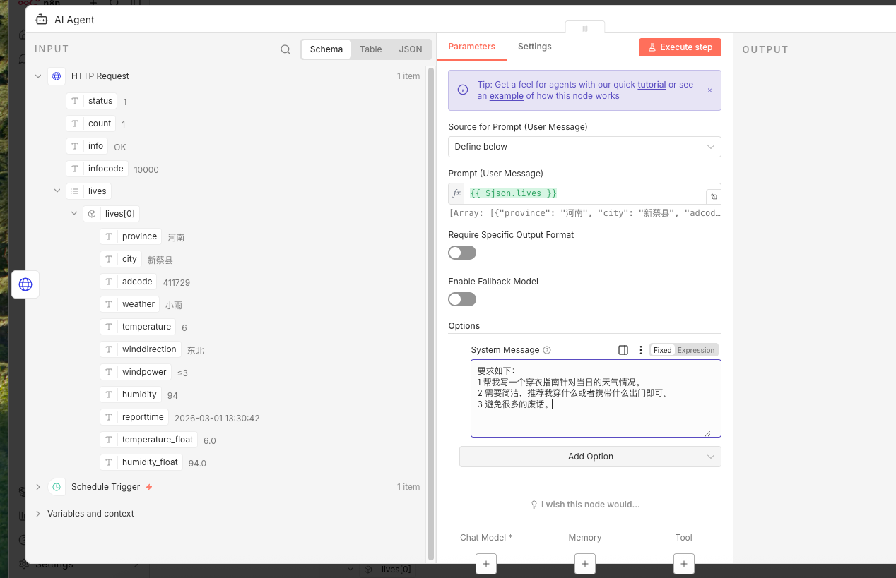Click the Execute step button

tap(680, 47)
